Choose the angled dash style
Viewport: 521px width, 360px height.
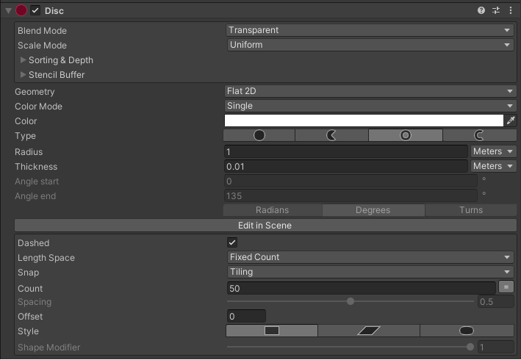click(x=369, y=331)
